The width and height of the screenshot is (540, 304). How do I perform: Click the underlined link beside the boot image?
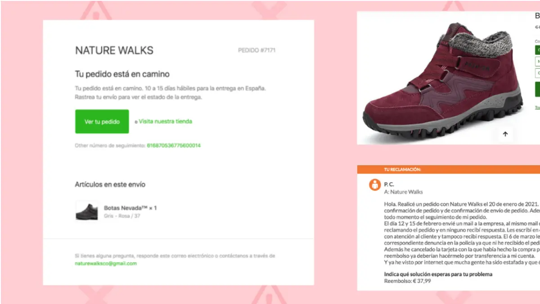[x=537, y=108]
